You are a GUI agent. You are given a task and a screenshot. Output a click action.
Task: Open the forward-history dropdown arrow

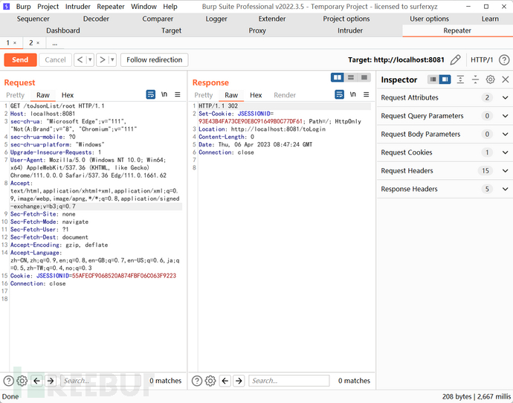tap(112, 60)
